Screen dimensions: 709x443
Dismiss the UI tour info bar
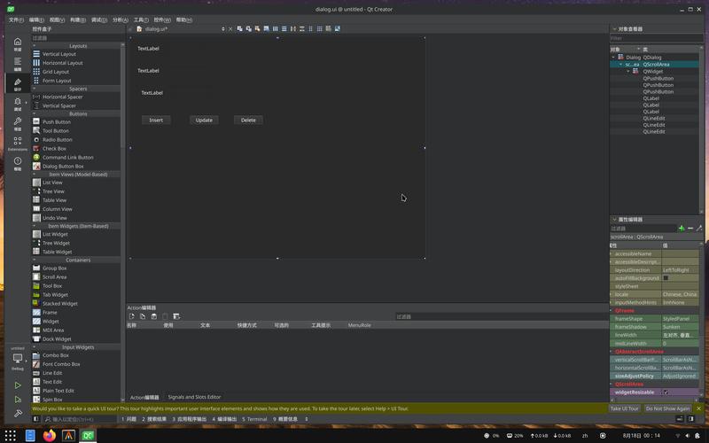699,408
